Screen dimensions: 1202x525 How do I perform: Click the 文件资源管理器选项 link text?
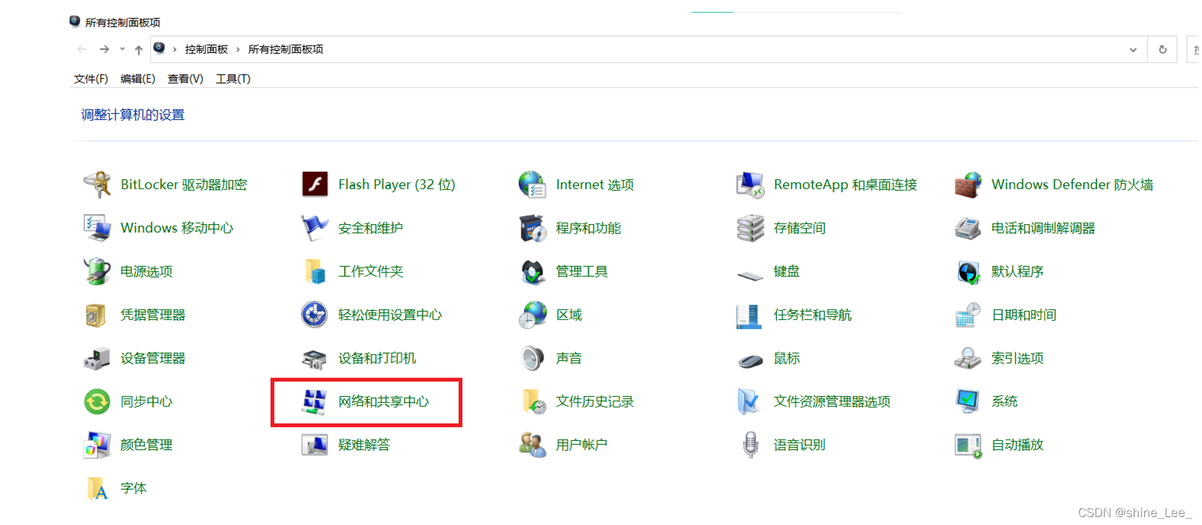(832, 401)
